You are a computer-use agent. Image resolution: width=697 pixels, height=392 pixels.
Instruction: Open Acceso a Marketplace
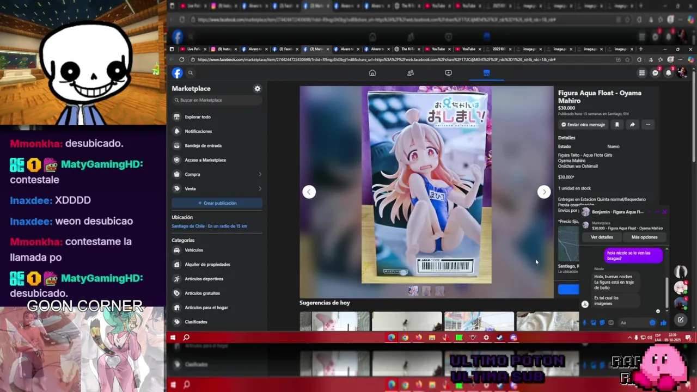click(217, 160)
